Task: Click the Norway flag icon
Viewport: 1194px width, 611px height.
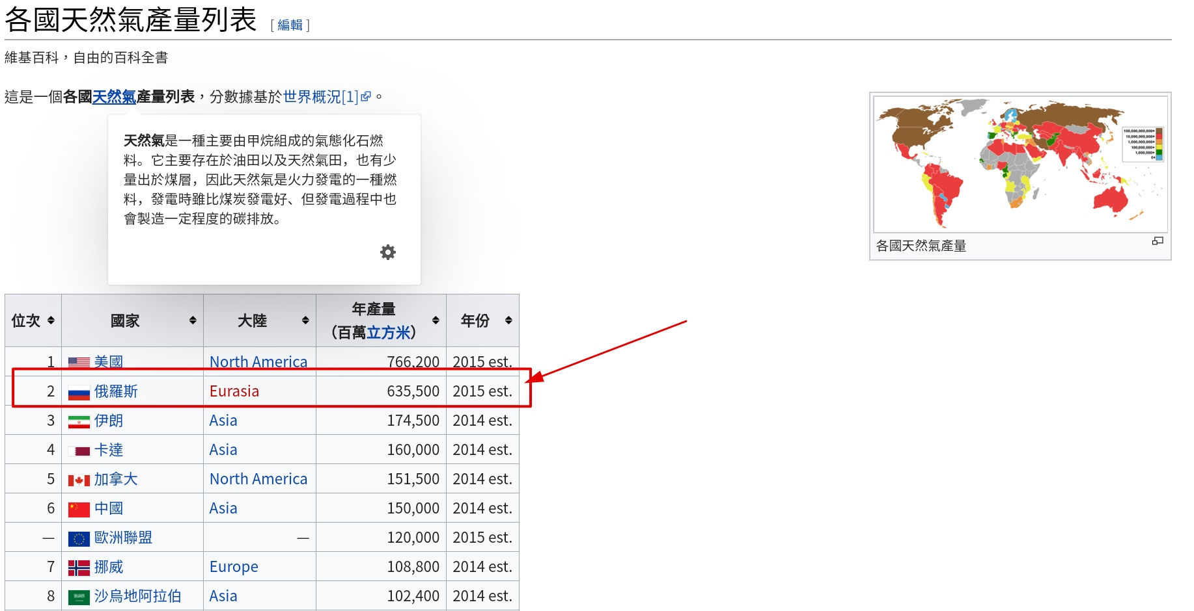Action: click(79, 568)
